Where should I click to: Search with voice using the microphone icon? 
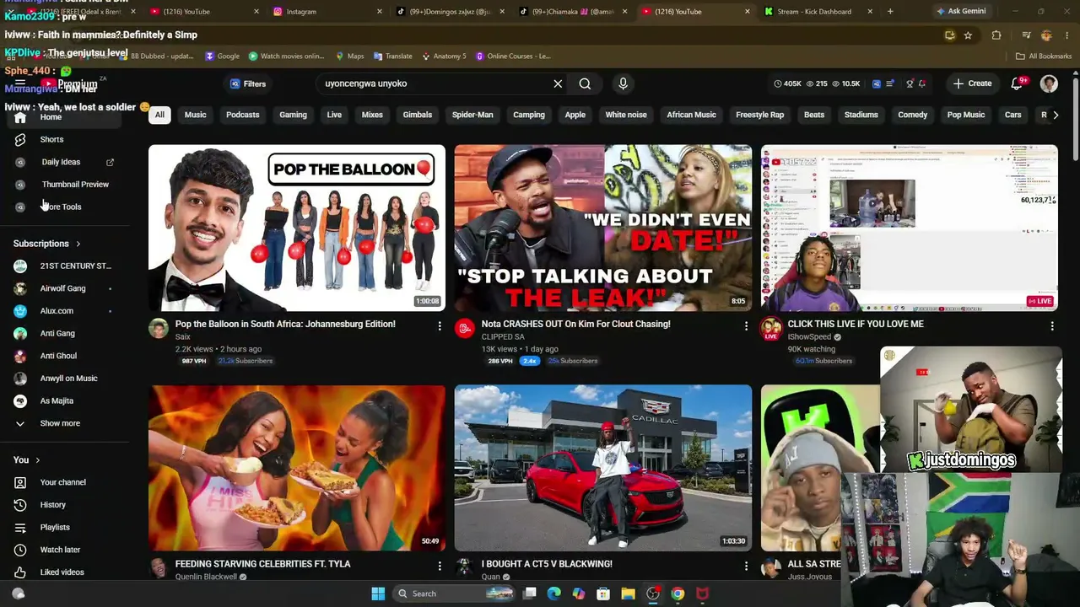(x=623, y=83)
